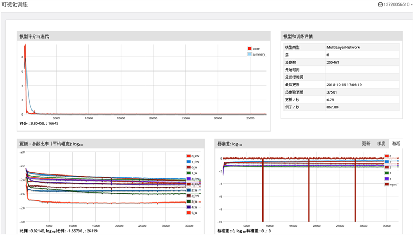The image size is (413, 235).
Task: Click the 5_W legend color icon
Action: 189,212
